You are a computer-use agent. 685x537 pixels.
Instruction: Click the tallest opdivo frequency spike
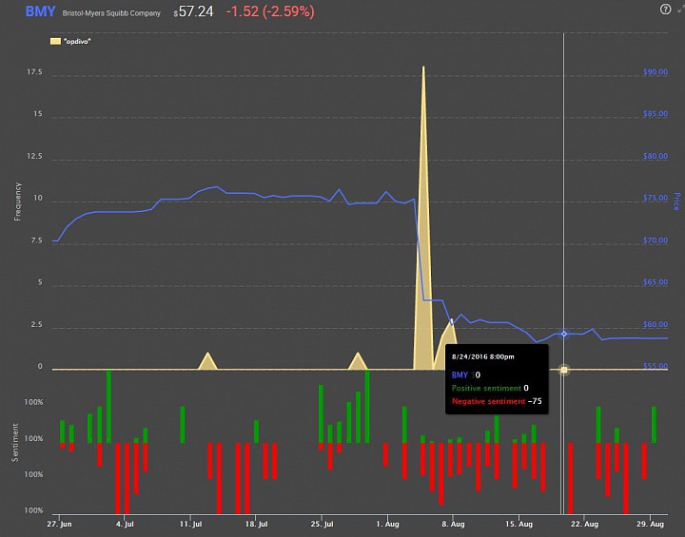(x=422, y=219)
